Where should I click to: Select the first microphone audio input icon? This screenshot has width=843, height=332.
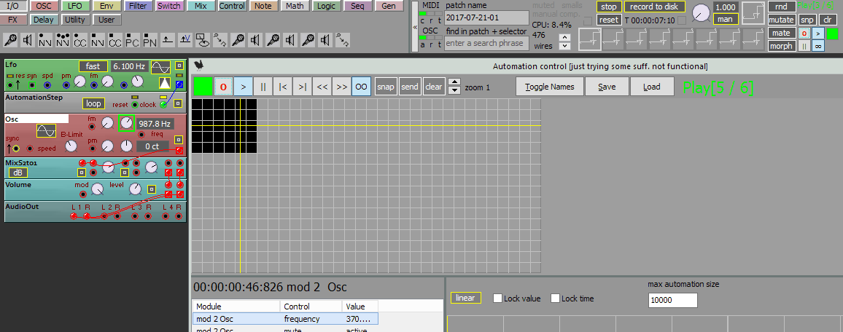click(x=11, y=40)
